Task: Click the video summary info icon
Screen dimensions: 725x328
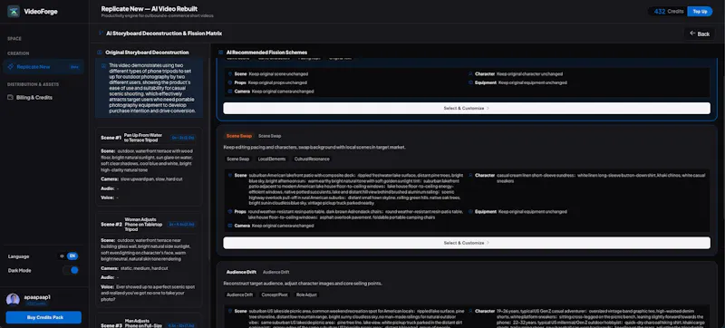Action: [103, 65]
